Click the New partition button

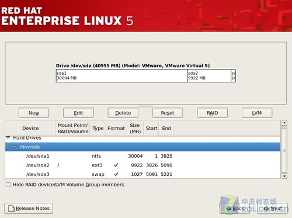coord(34,113)
